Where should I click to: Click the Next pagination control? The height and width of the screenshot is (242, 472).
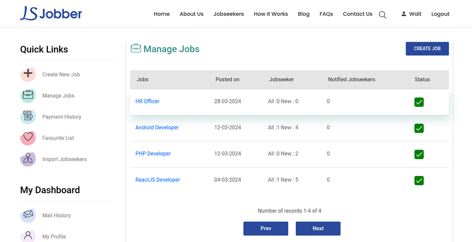click(x=318, y=228)
